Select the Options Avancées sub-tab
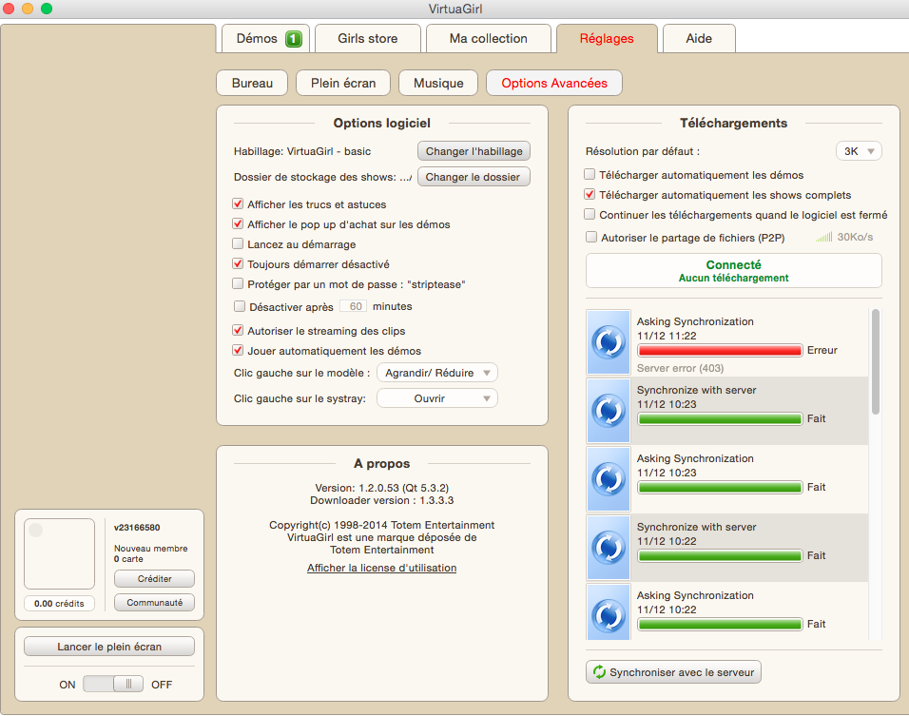Image resolution: width=909 pixels, height=716 pixels. click(x=554, y=83)
